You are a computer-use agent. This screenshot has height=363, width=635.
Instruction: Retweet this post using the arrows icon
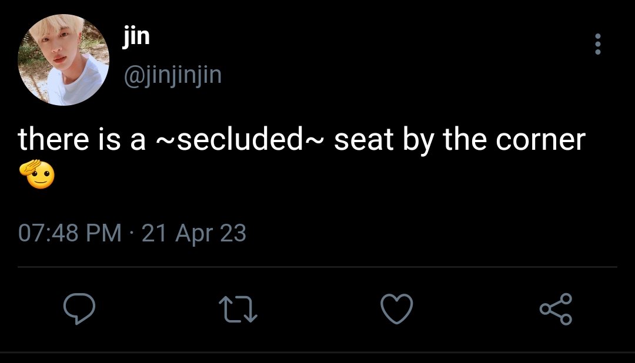(x=238, y=308)
